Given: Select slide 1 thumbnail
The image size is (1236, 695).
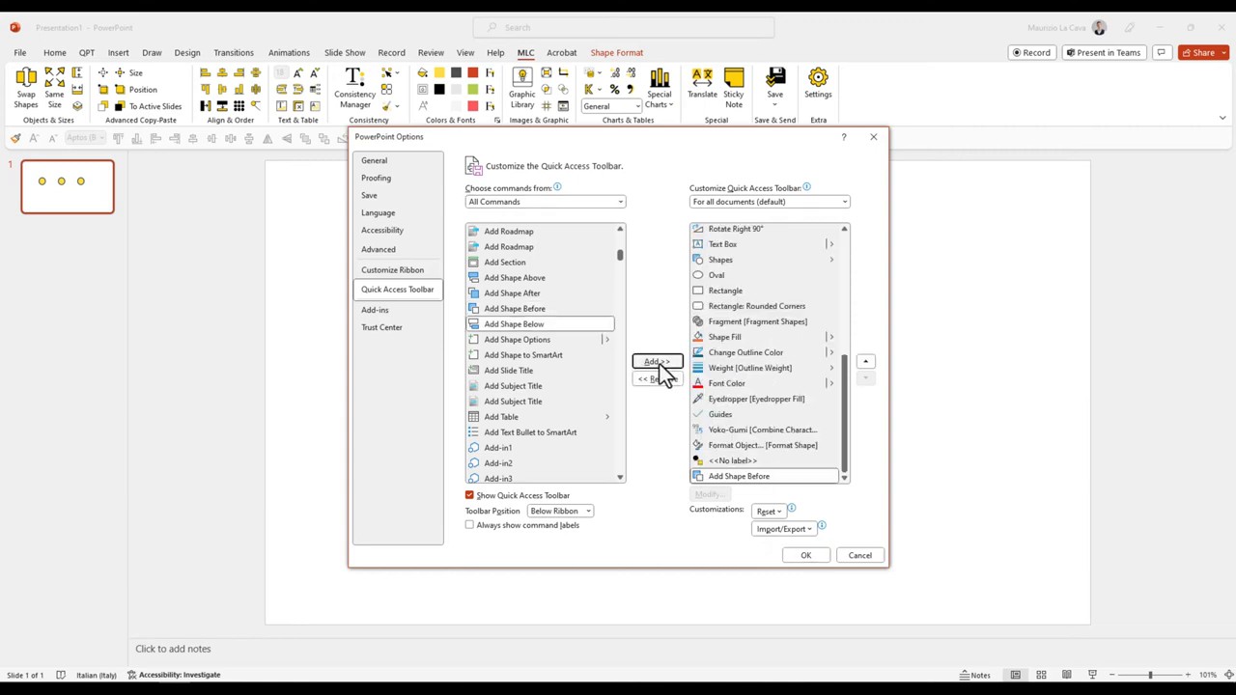Looking at the screenshot, I should coord(68,186).
